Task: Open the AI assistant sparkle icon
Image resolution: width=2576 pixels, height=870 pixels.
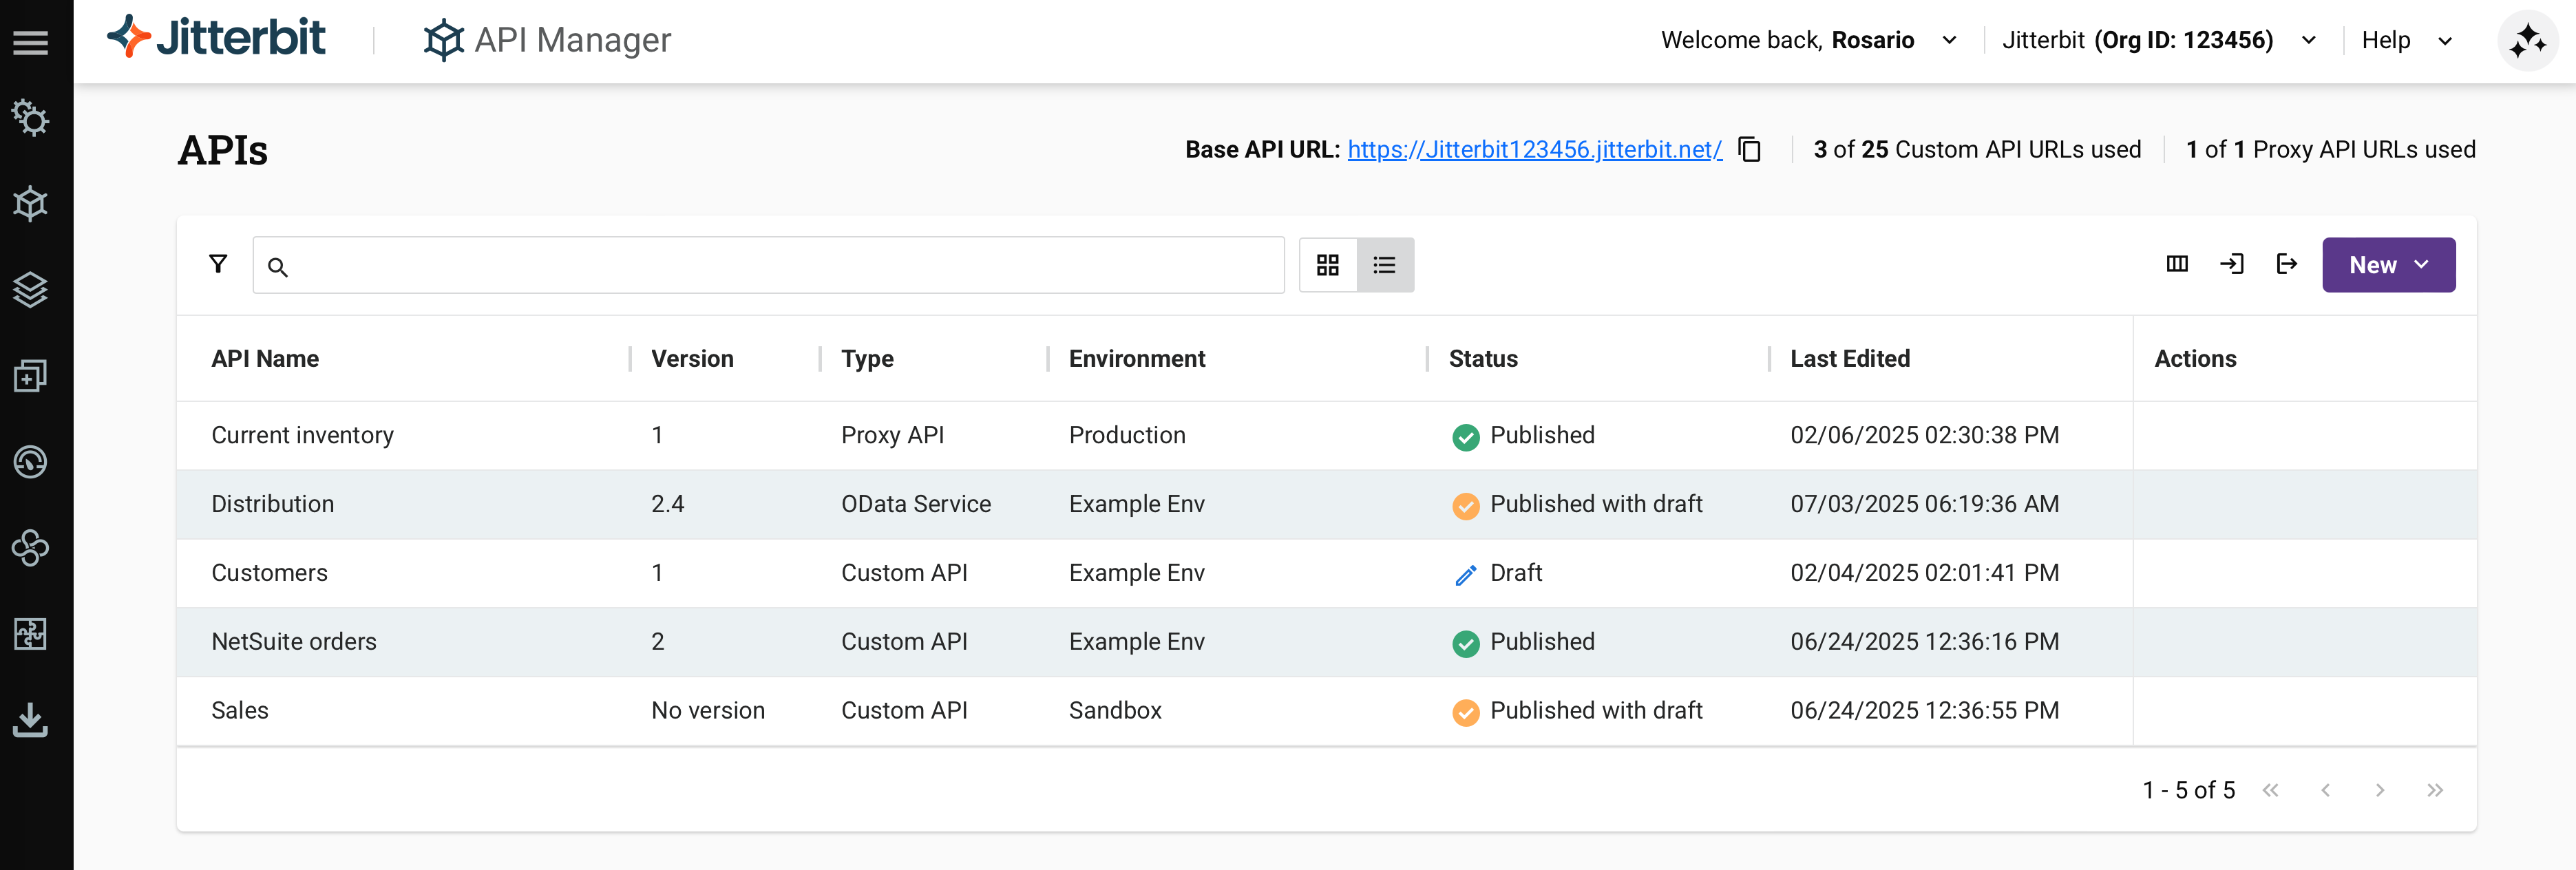Action: click(x=2527, y=41)
